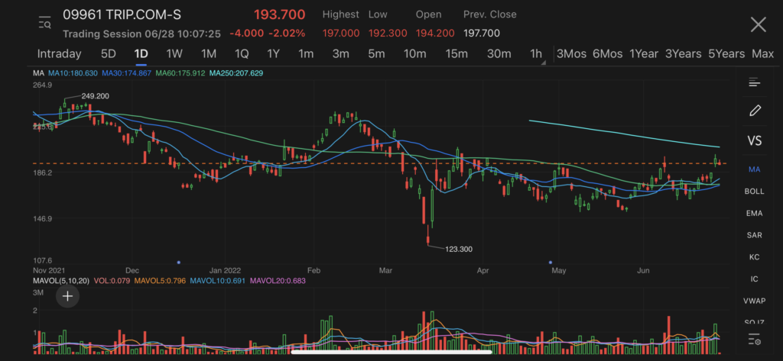Viewport: 783px width, 361px height.
Task: Click the MA250:207.629 value
Action: (236, 73)
